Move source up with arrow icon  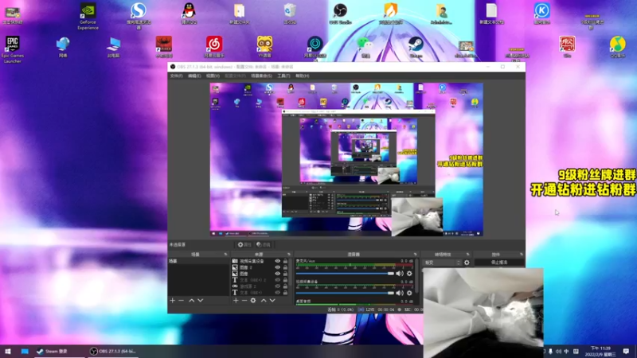[264, 301]
